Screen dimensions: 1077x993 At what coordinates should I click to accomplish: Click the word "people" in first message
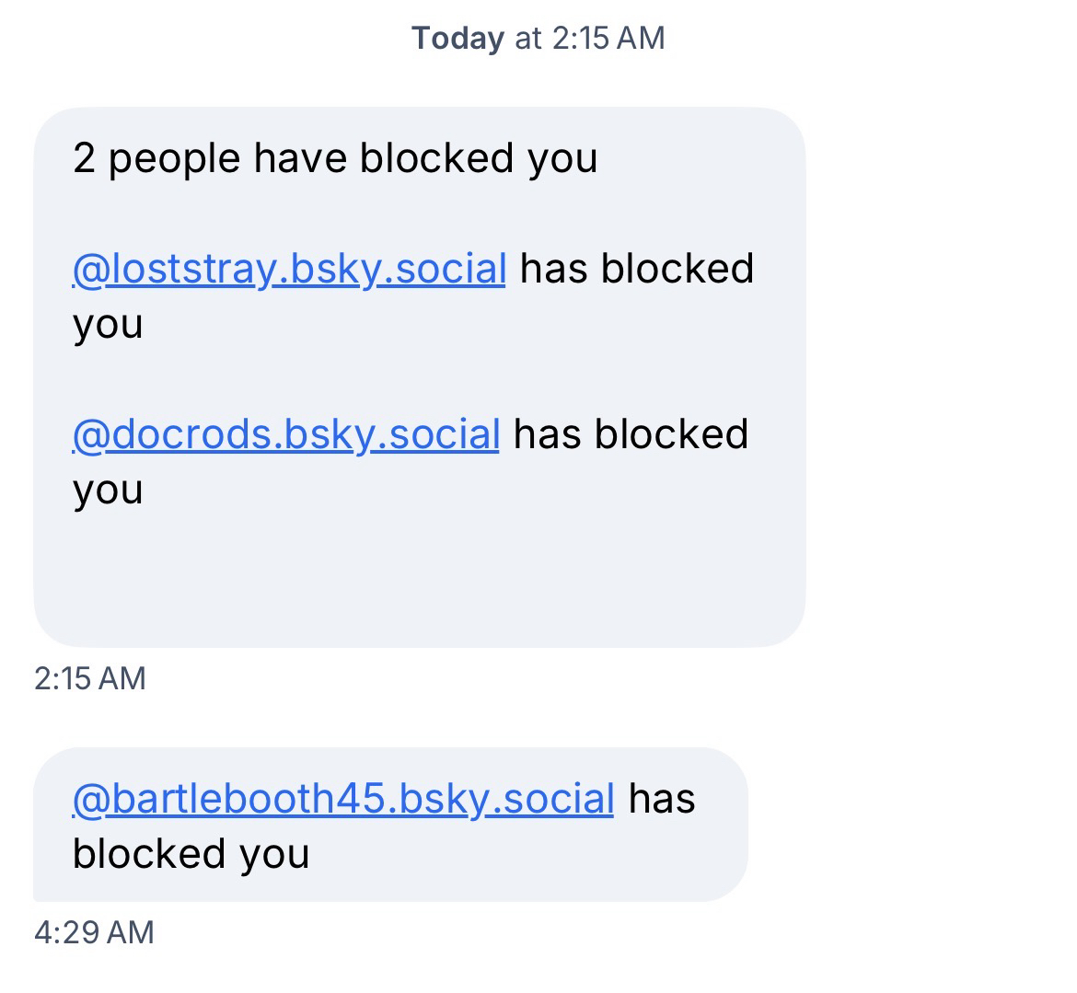coord(174,160)
